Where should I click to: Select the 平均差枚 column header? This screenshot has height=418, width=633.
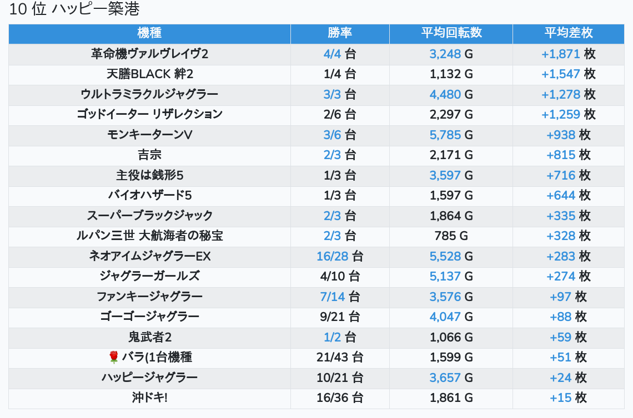coord(568,33)
